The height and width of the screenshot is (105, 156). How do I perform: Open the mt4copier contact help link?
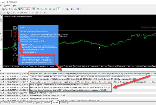point(37,31)
